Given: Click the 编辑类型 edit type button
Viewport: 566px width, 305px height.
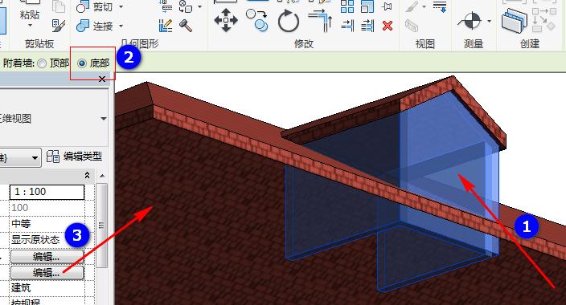Looking at the screenshot, I should pyautogui.click(x=74, y=157).
